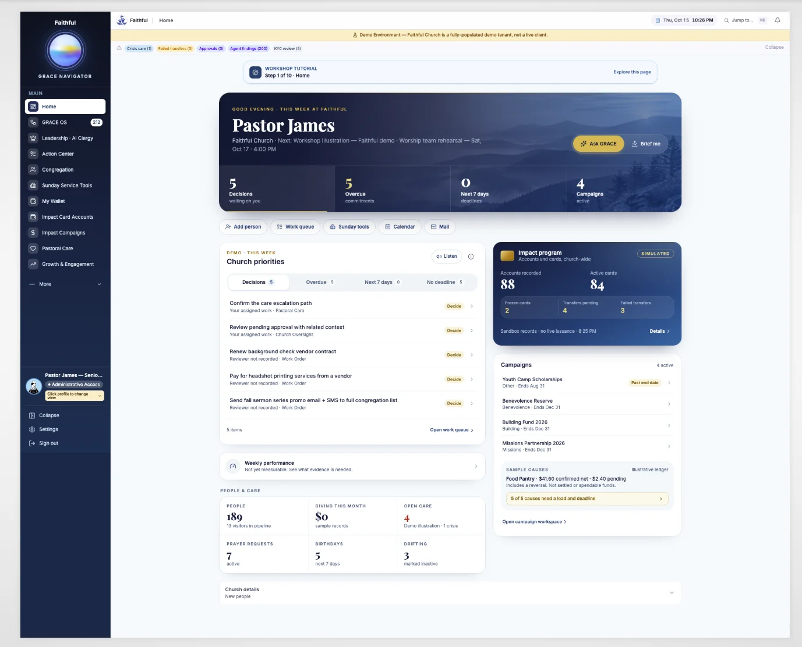The width and height of the screenshot is (802, 647).
Task: Click the Workshop Tutorial compass icon
Action: 255,72
